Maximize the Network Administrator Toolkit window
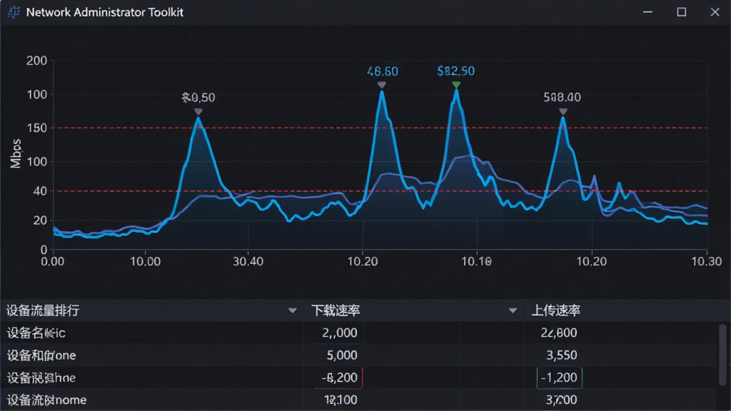Viewport: 731px width, 411px height. point(682,12)
